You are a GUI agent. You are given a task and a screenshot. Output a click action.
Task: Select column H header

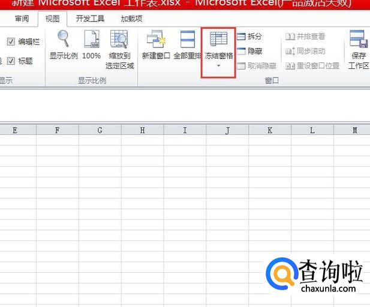pos(142,130)
